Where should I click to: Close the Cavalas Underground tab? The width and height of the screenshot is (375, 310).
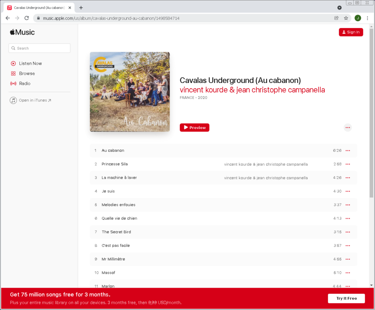coord(70,8)
